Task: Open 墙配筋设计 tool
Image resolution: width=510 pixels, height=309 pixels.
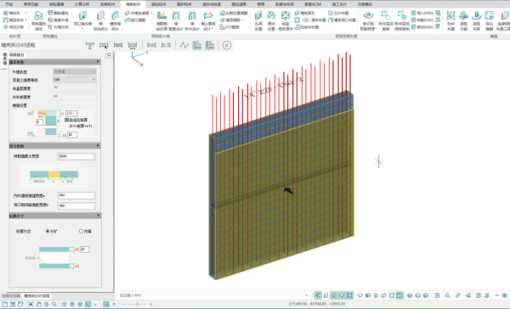Action: (x=176, y=20)
